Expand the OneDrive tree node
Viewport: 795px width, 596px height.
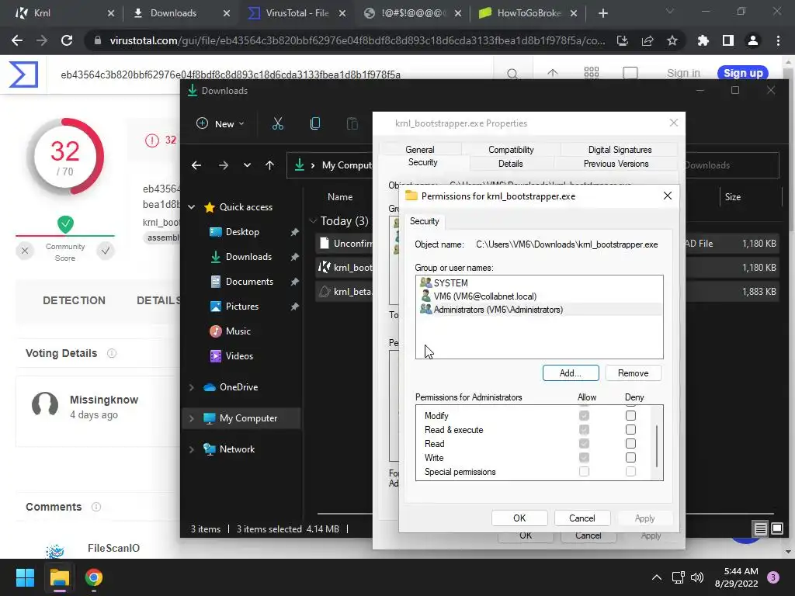pos(192,387)
